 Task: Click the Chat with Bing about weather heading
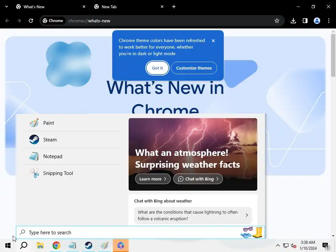click(163, 201)
